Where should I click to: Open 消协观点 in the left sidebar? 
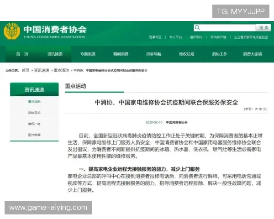click(34, 113)
